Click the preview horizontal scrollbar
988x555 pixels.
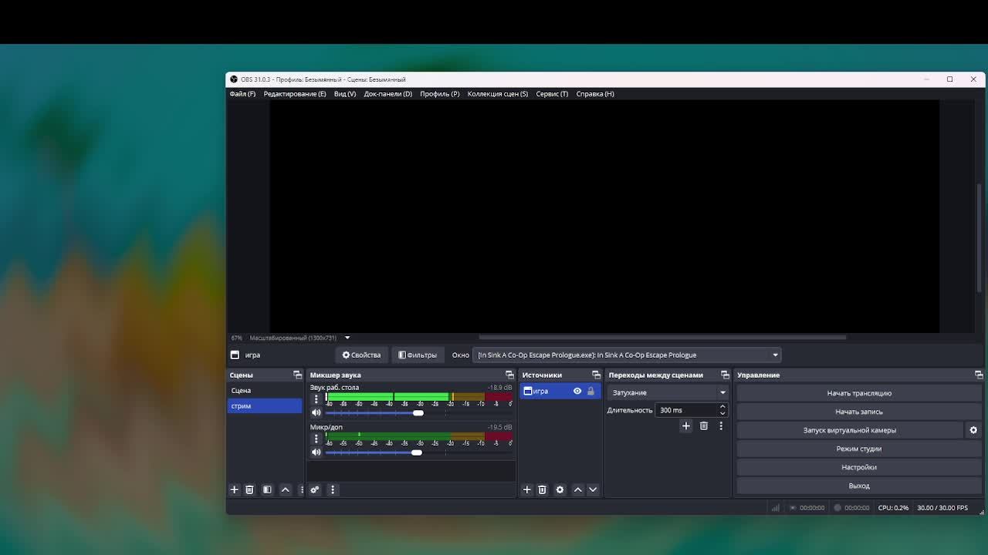tap(662, 337)
